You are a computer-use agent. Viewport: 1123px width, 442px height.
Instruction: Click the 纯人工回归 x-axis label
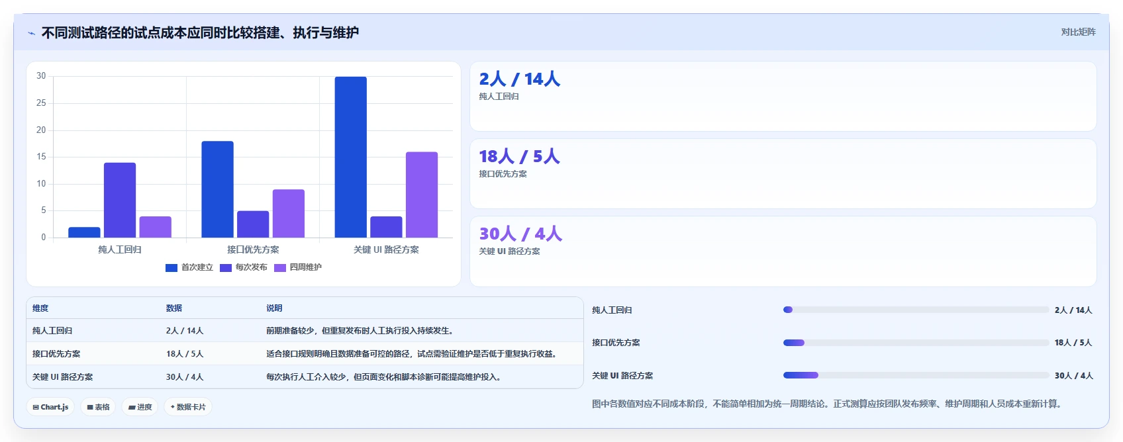(x=120, y=249)
